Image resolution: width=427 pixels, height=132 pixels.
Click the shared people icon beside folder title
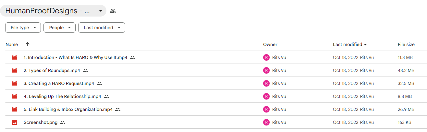[x=113, y=11]
